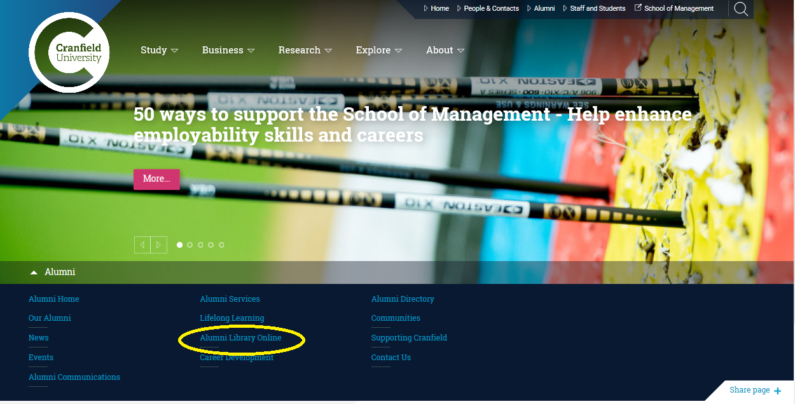Screen dimensions: 795x404
Task: Go to previous slide arrow
Action: click(142, 245)
